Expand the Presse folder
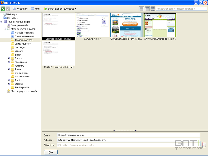The image size is (208, 156). point(9,69)
